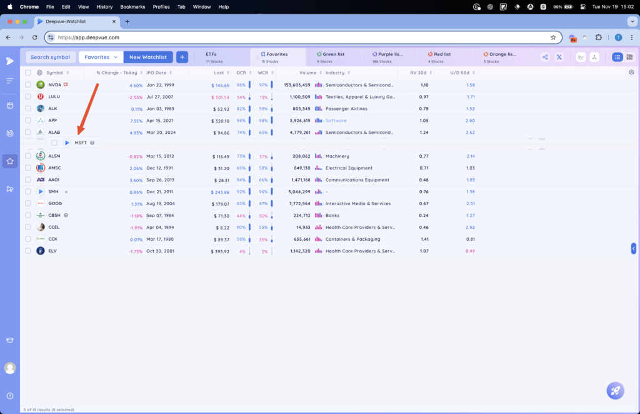
Task: Click the volume bar chart icon in NVDA row
Action: [x=318, y=85]
